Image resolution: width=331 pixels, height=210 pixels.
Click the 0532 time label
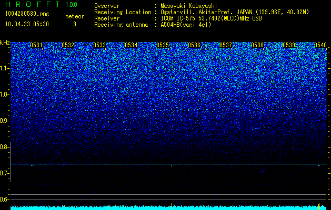pos(68,45)
